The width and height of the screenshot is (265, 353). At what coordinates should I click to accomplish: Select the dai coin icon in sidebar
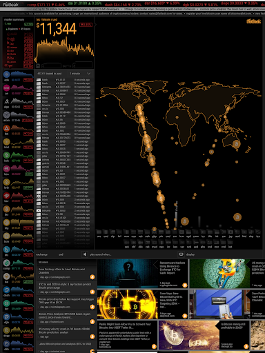tap(6, 276)
